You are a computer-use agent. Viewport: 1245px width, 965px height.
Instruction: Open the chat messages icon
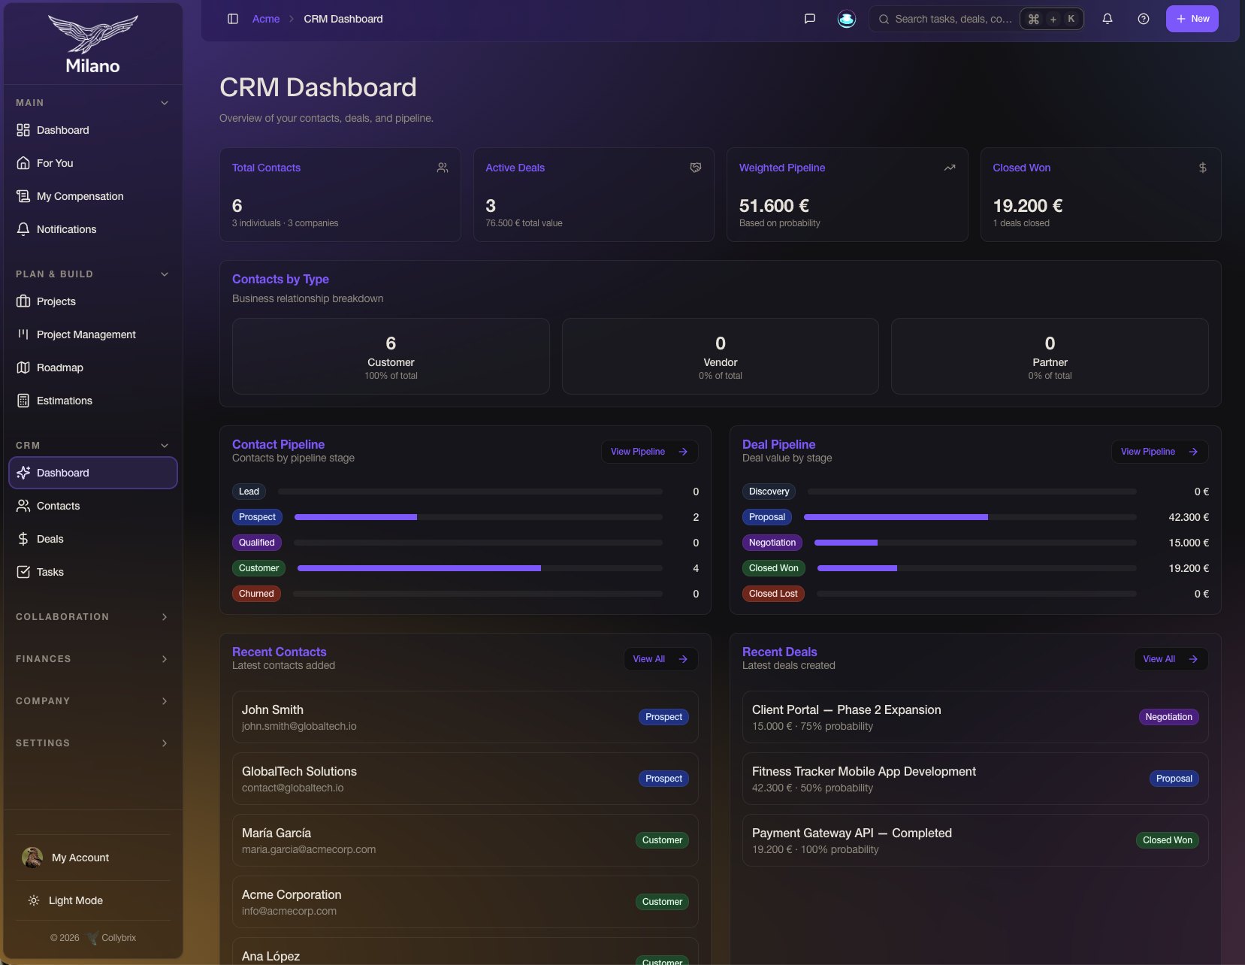(810, 19)
